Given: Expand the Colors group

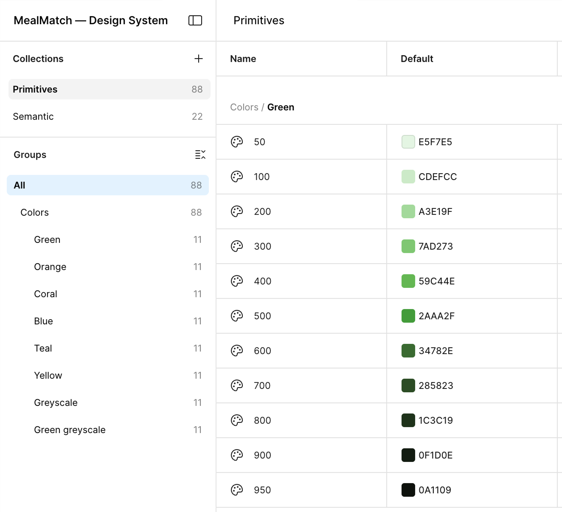Looking at the screenshot, I should coord(35,212).
